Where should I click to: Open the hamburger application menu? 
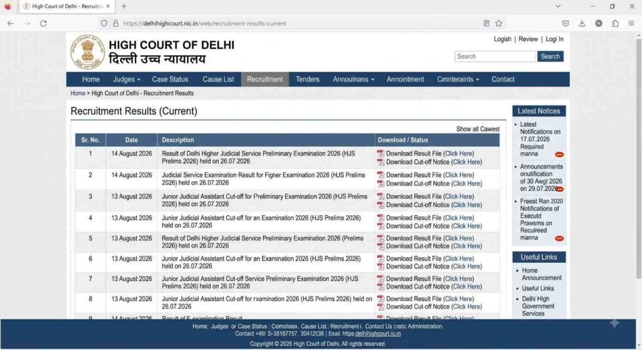tap(631, 23)
